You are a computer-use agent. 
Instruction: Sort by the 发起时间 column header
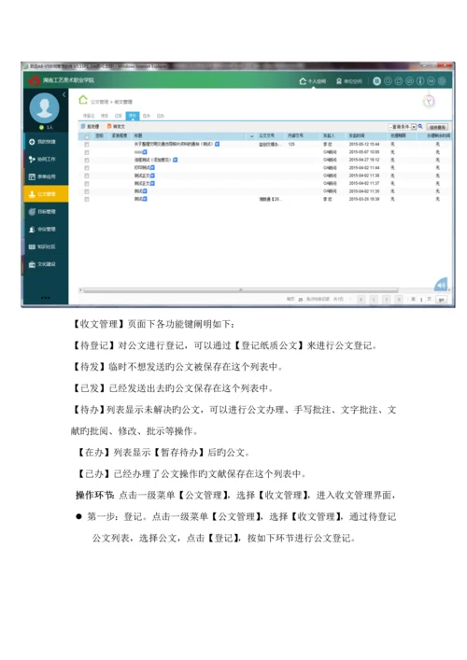click(x=356, y=135)
